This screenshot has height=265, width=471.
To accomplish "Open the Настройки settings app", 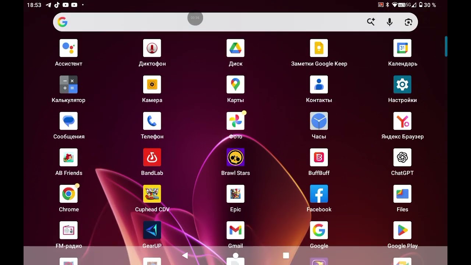I will click(x=402, y=85).
